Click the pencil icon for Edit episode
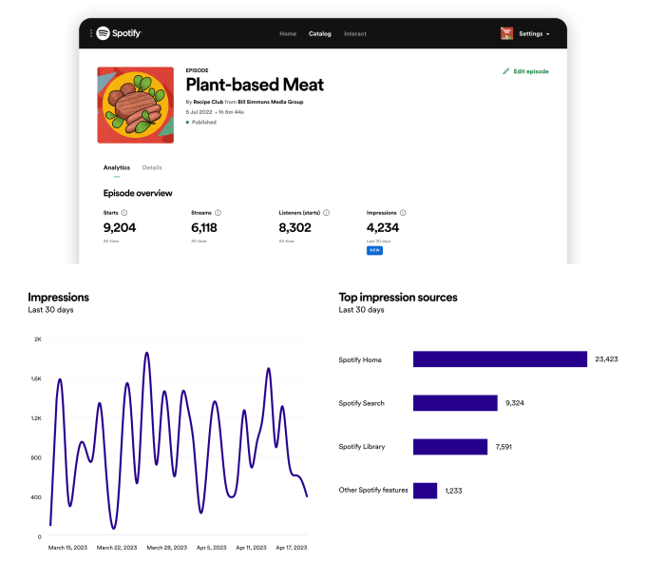 (506, 71)
